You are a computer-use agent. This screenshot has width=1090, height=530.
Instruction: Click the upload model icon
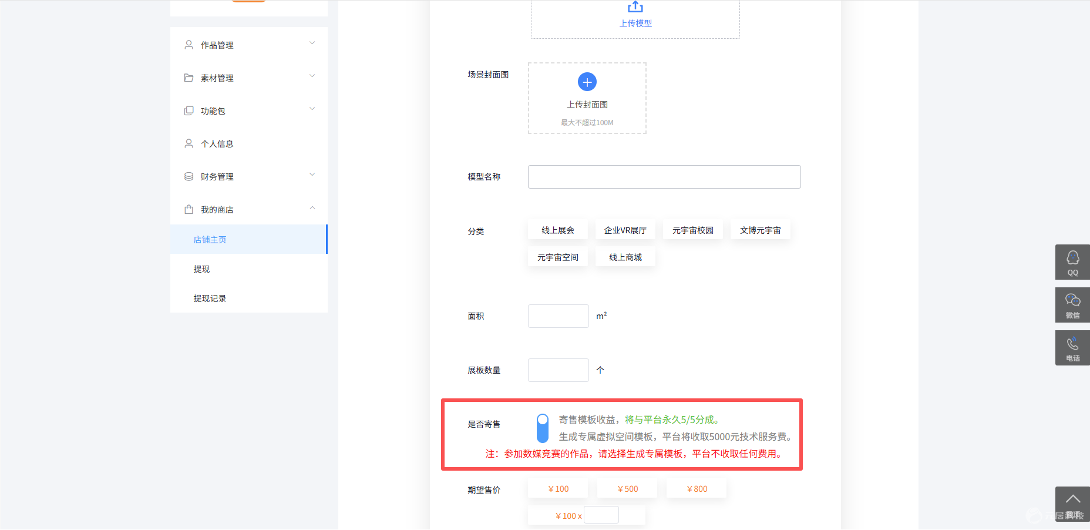[635, 6]
